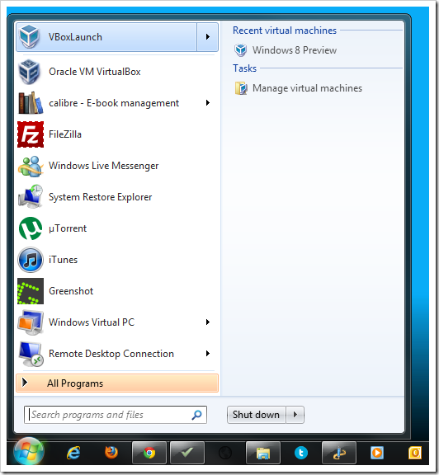Expand the calibre jump list arrow
Screen dimensions: 439x475
click(208, 103)
